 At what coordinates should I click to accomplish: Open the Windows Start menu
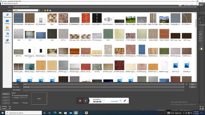[3, 113]
